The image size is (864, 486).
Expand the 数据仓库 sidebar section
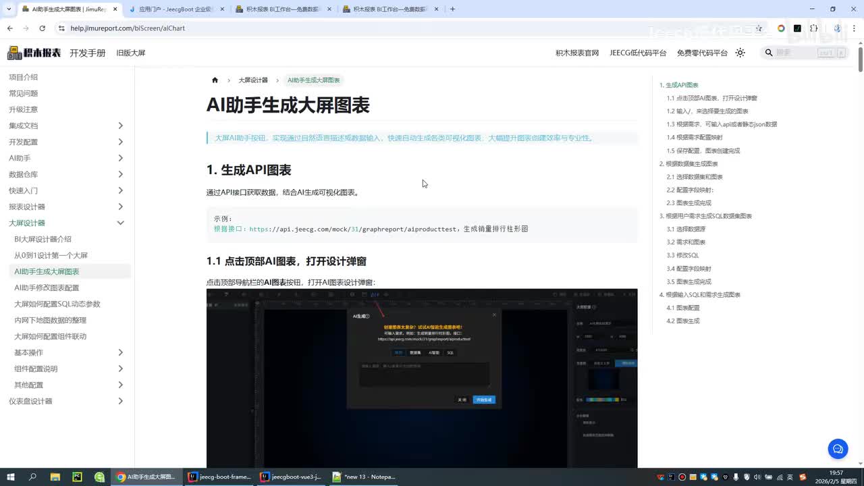click(121, 174)
